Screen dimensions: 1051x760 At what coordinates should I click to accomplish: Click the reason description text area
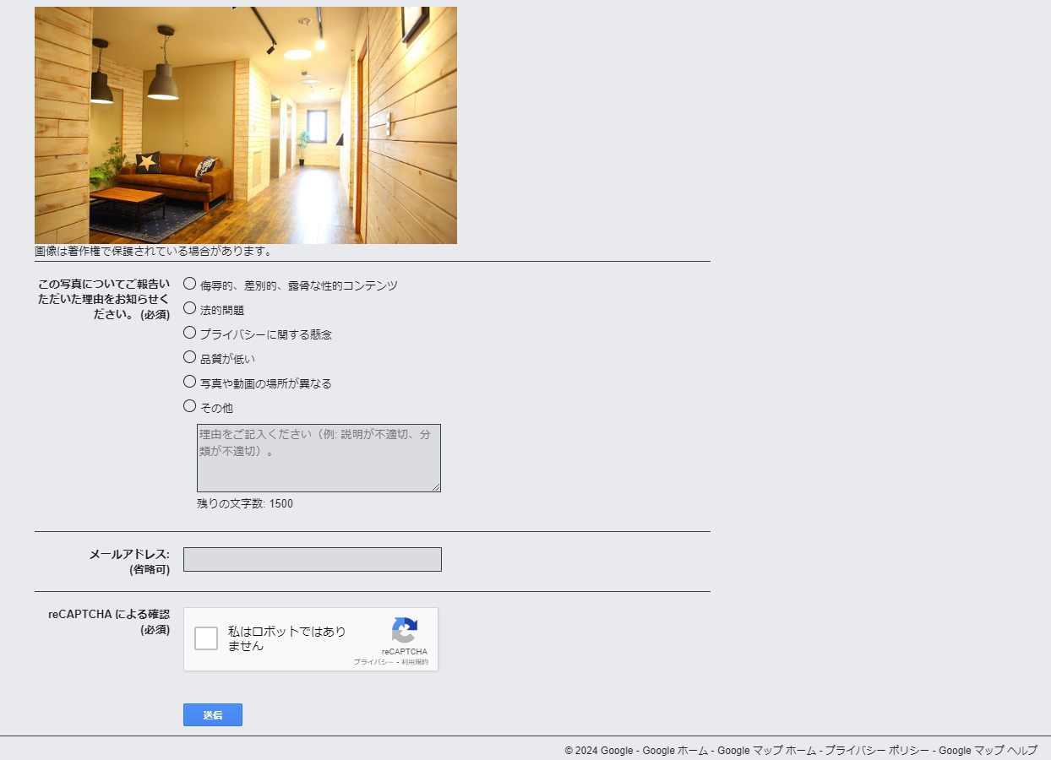click(x=319, y=458)
